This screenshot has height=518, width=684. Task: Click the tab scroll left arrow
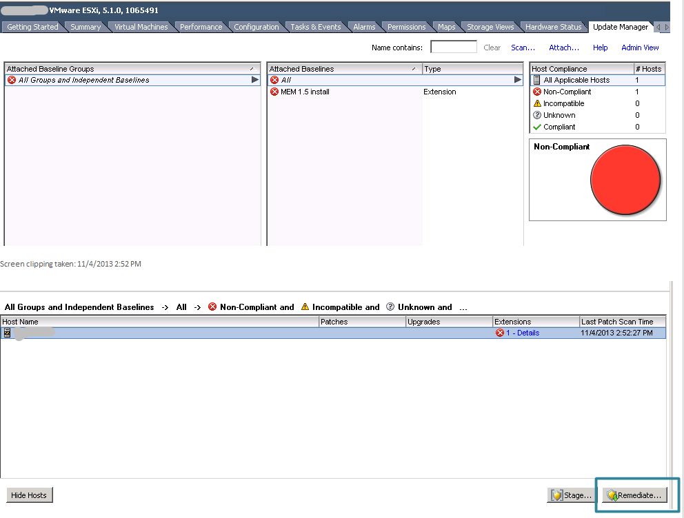point(658,27)
